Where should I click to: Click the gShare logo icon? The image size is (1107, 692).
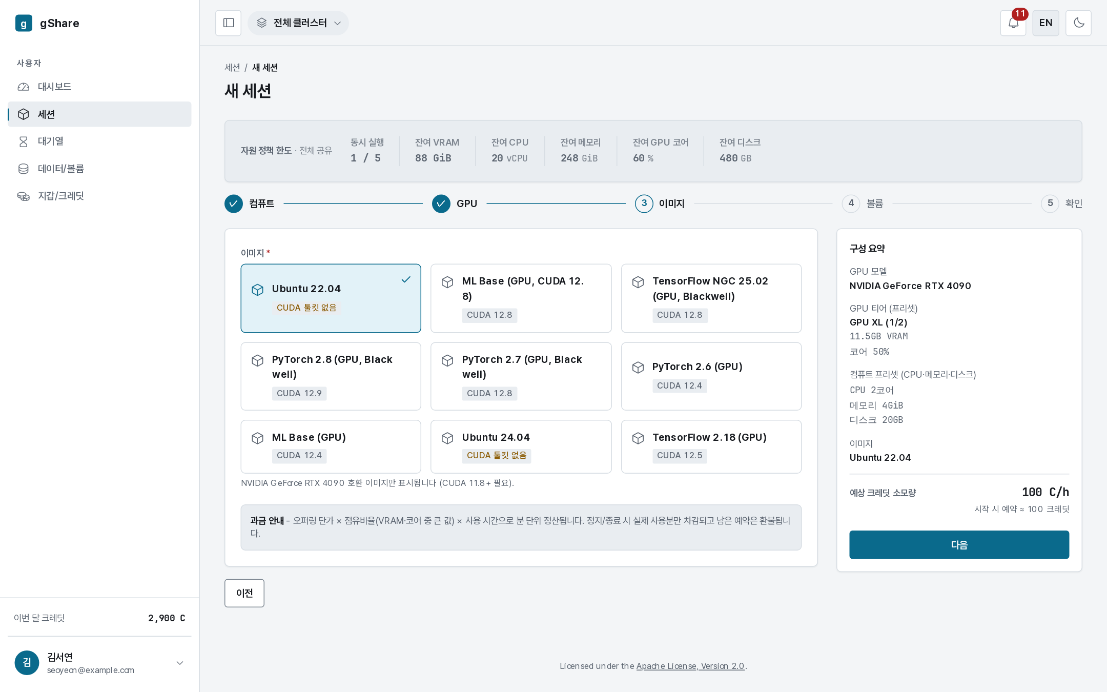click(24, 23)
